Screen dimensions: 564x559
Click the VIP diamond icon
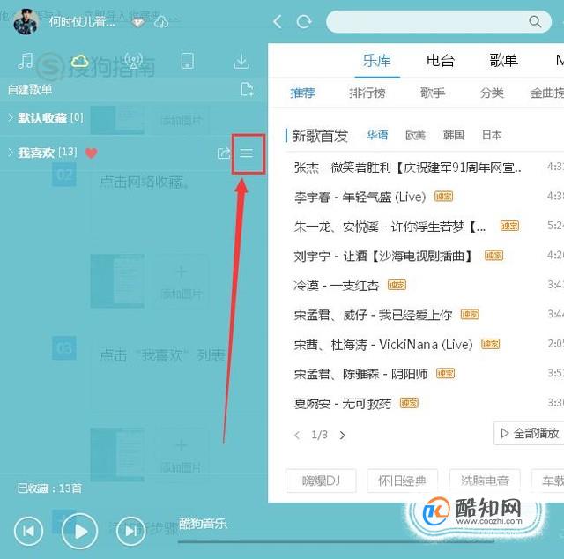(x=138, y=23)
